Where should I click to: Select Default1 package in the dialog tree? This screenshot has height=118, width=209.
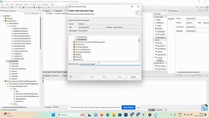coord(79,57)
